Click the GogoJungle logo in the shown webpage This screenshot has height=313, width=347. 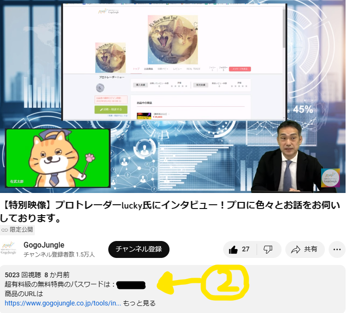109,11
